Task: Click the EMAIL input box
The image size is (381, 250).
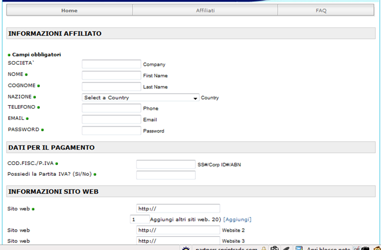Action: [111, 119]
